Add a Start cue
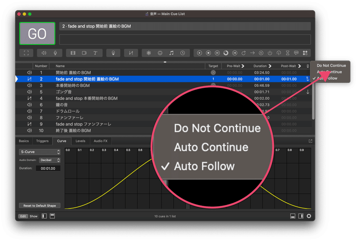The image size is (357, 241). click(199, 53)
